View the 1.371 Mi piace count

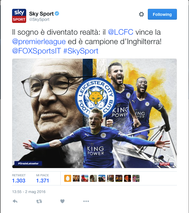(x=42, y=181)
